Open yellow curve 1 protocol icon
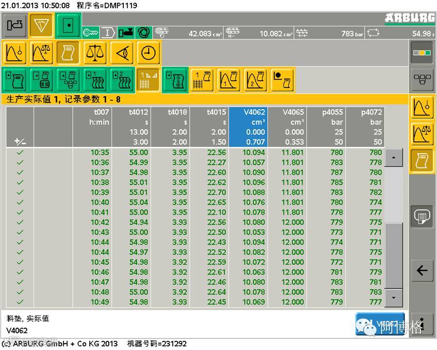437x350 pixels. [229, 80]
